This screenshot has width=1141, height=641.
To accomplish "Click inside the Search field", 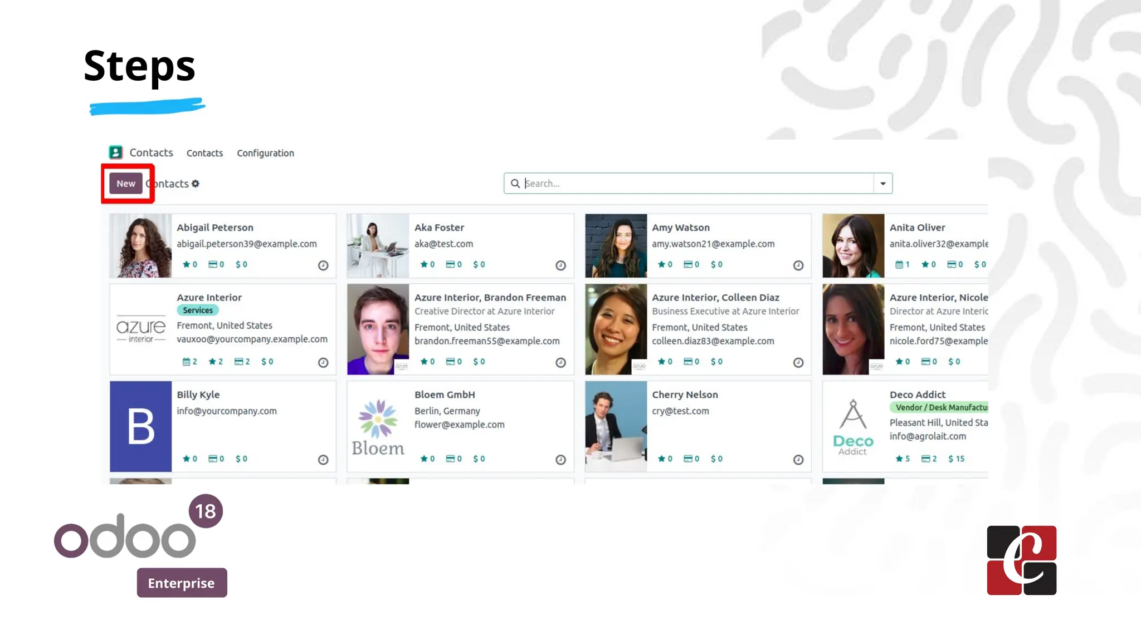I will [x=699, y=184].
